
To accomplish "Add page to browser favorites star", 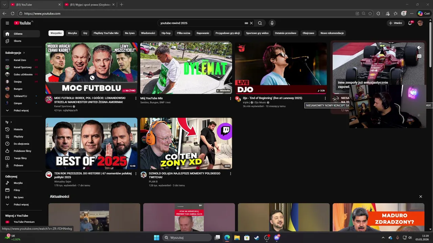I will coord(370,13).
